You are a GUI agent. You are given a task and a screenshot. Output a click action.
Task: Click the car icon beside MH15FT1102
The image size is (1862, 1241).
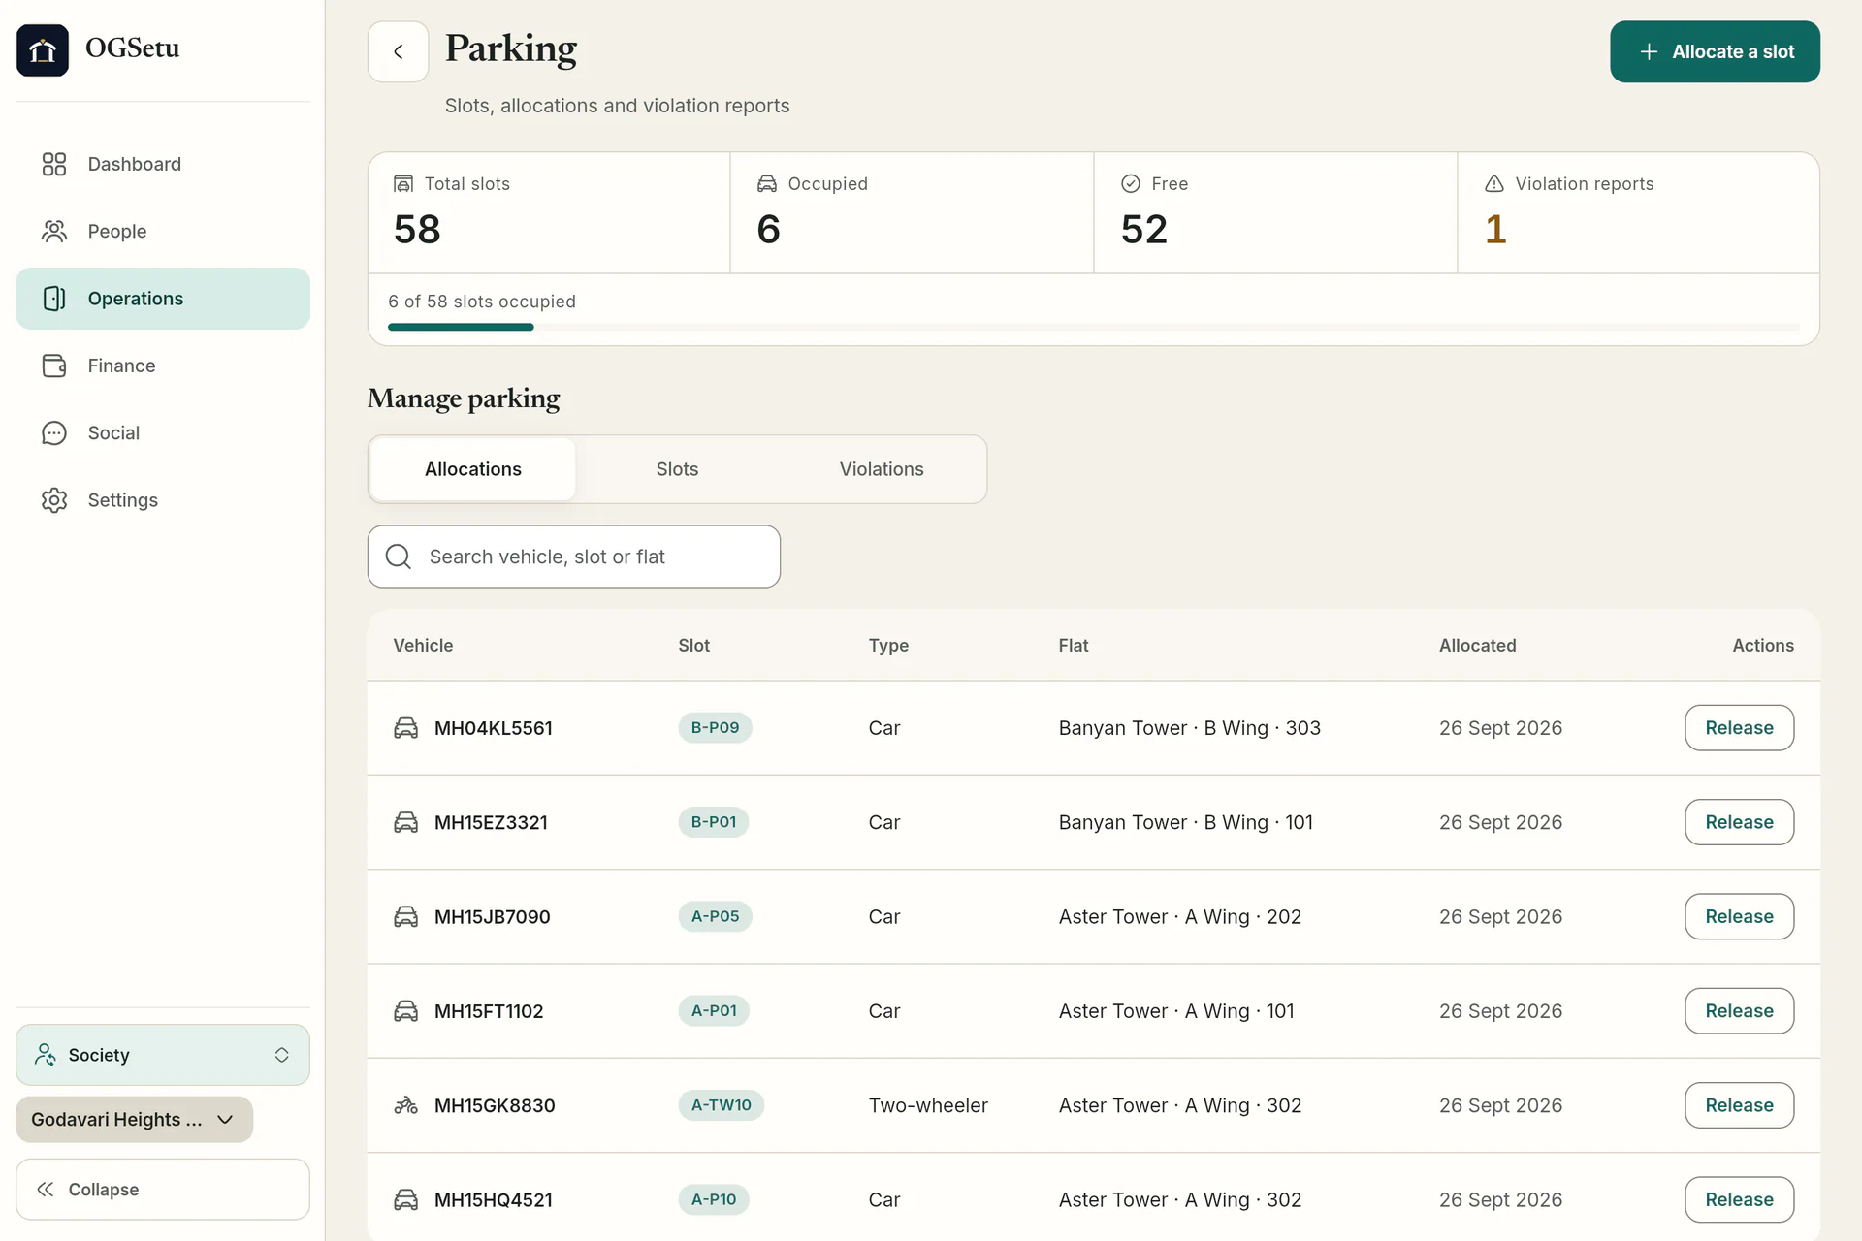pos(405,1011)
